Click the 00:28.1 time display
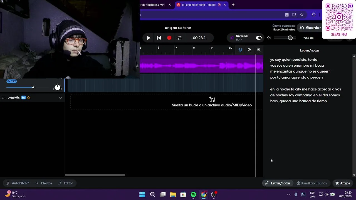This screenshot has width=356, height=200. (199, 38)
